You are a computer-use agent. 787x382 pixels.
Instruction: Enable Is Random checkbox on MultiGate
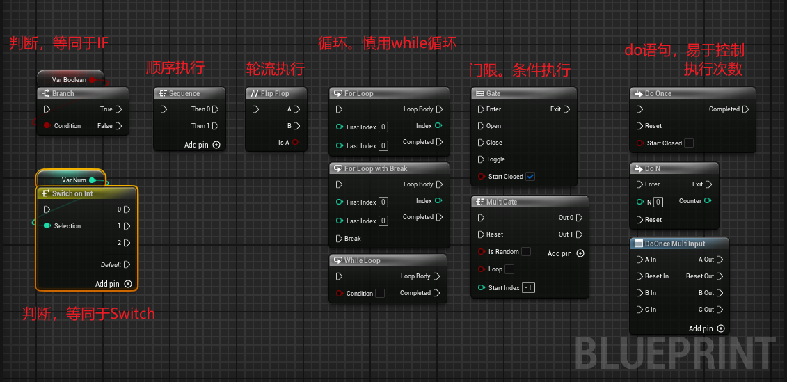coord(526,252)
